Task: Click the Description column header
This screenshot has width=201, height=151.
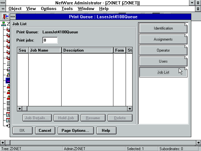Action: coord(87,50)
